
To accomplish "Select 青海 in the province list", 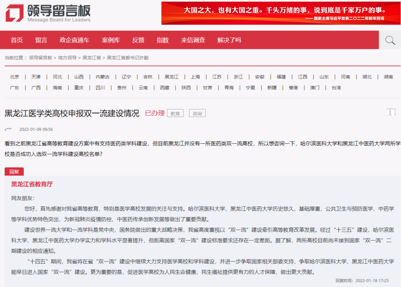I will [229, 88].
